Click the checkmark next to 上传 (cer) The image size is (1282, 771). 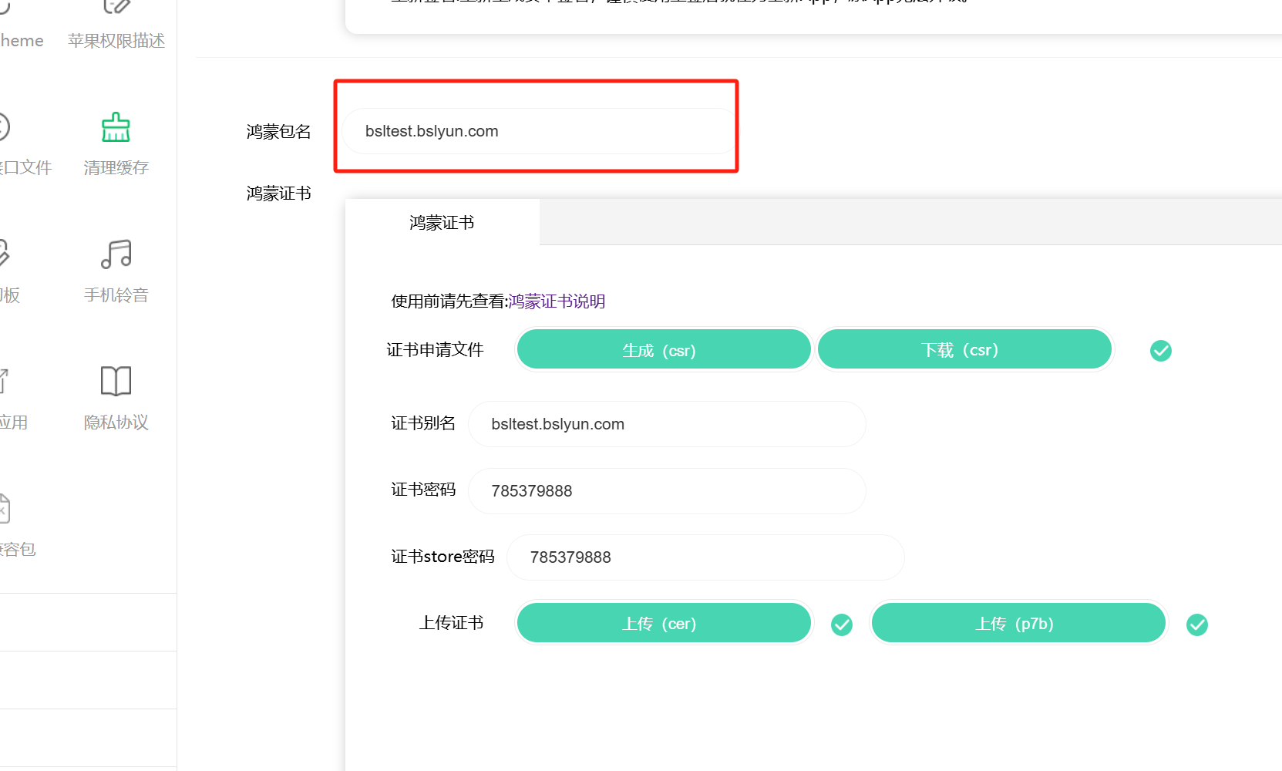click(x=842, y=625)
